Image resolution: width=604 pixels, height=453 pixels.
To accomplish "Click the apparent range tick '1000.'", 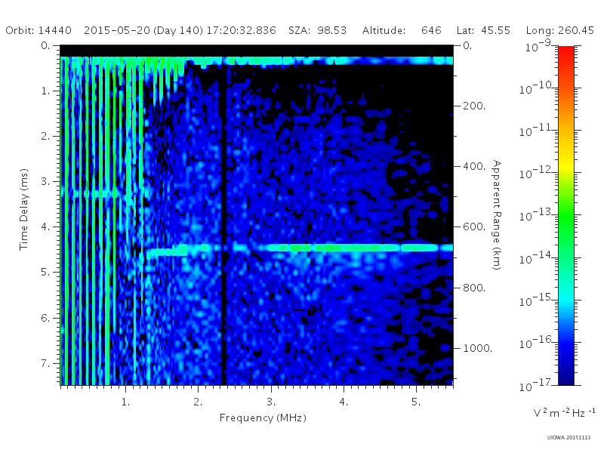I will click(478, 348).
